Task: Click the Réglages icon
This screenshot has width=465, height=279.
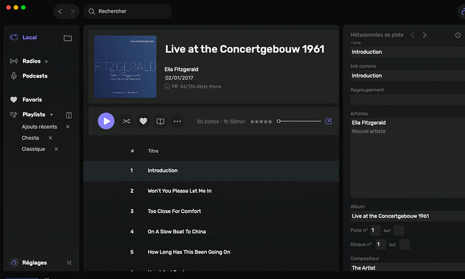Action: pyautogui.click(x=13, y=262)
